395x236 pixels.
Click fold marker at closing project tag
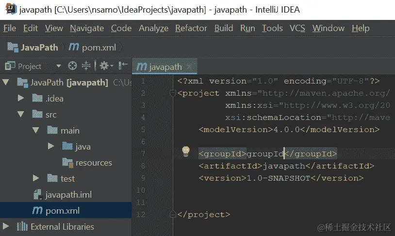pyautogui.click(x=173, y=214)
